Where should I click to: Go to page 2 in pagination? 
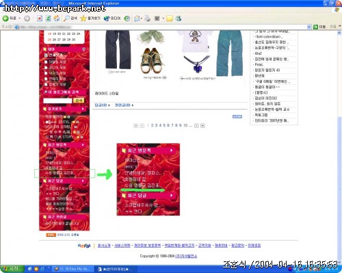click(x=153, y=125)
